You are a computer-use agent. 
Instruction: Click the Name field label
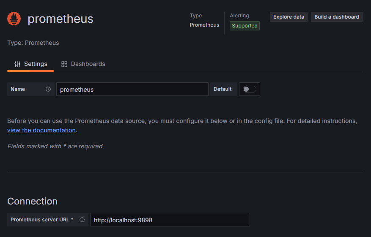pyautogui.click(x=18, y=89)
